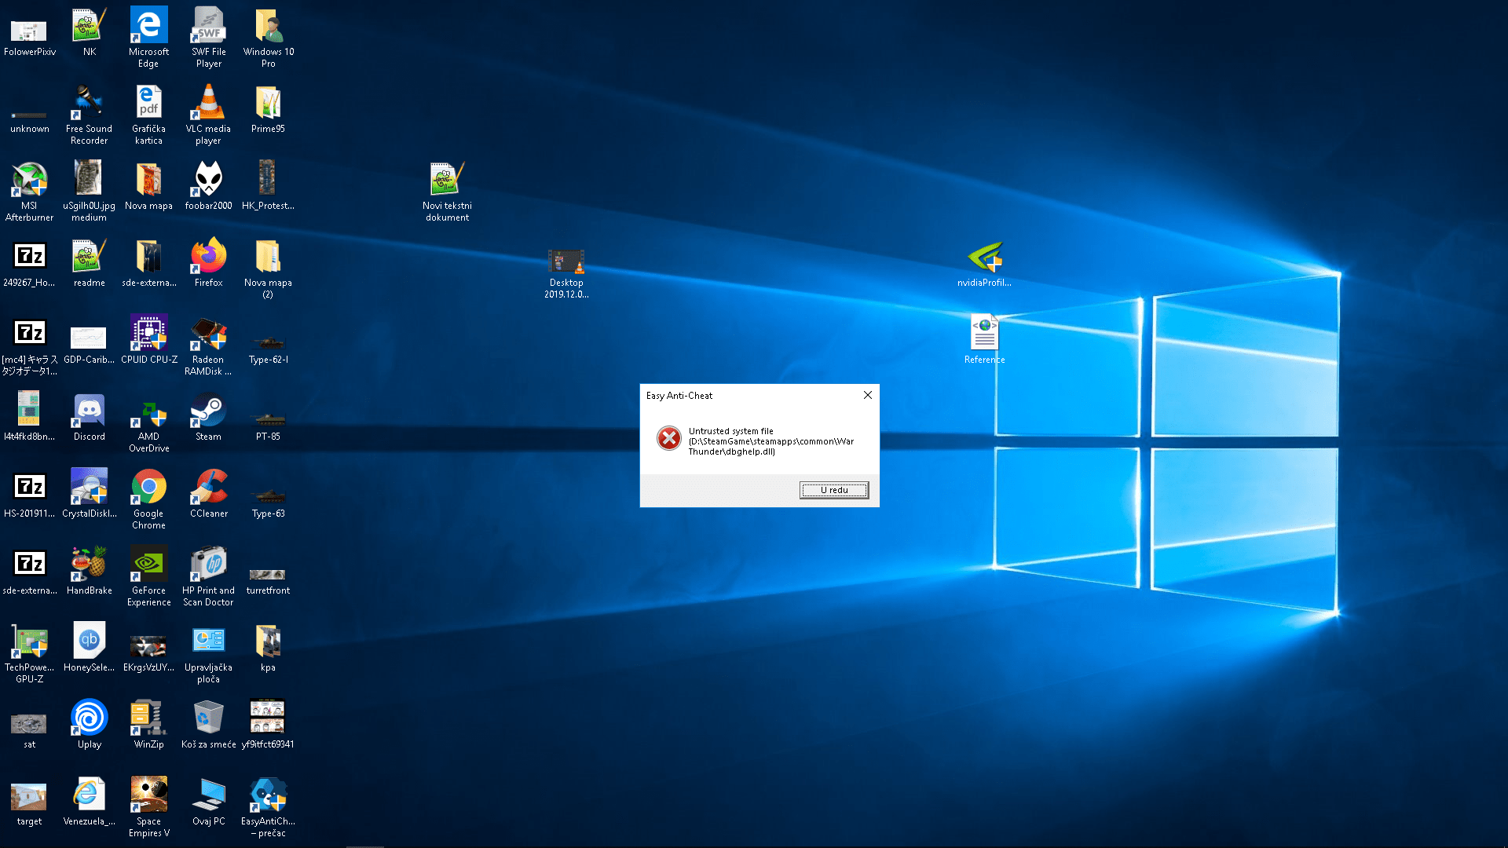The image size is (1508, 848).
Task: Select the Nova mapa (2) folder
Action: tap(268, 268)
